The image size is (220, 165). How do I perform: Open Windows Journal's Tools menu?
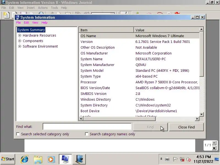54,8
